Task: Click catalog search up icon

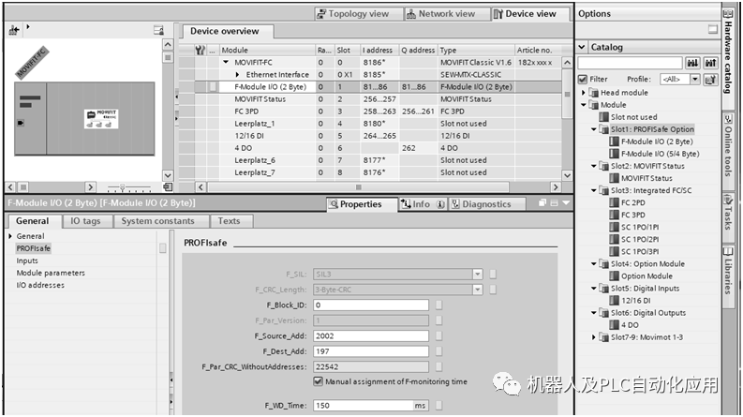Action: tap(710, 63)
